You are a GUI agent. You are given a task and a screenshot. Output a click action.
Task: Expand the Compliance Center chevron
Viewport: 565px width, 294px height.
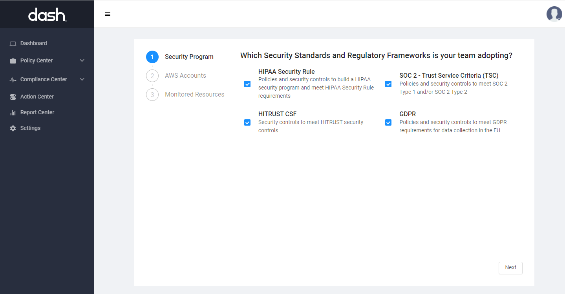[82, 79]
